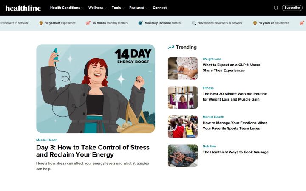Open 'The Healthiest Ways to Cook Sausage' article
The height and width of the screenshot is (191, 306).
coord(235,152)
